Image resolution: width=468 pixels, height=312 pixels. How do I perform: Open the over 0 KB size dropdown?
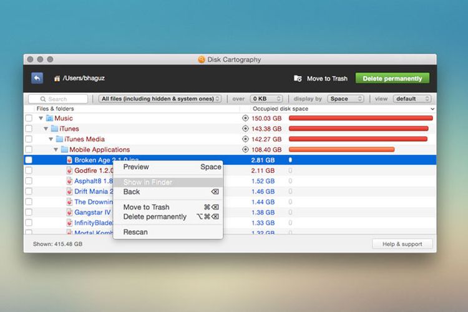[x=266, y=99]
